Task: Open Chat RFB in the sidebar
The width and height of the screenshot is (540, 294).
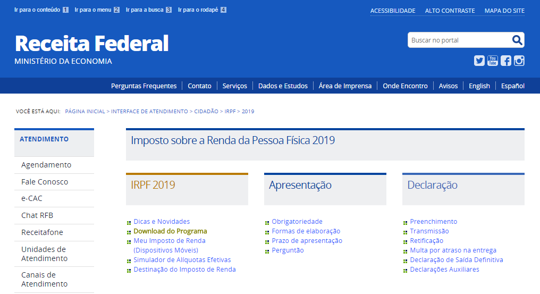Action: [x=54, y=215]
